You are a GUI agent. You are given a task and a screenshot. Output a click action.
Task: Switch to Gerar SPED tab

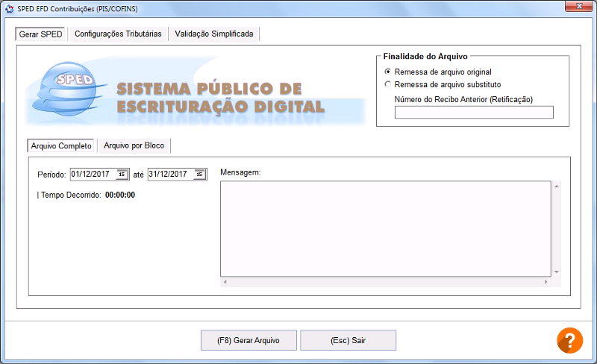tap(41, 34)
